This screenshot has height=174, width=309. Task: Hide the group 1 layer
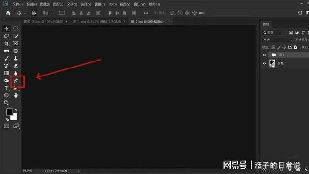pyautogui.click(x=265, y=55)
